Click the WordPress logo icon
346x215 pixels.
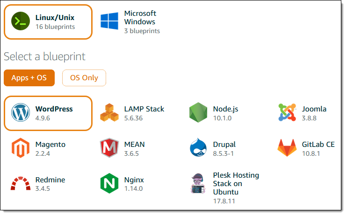point(21,113)
